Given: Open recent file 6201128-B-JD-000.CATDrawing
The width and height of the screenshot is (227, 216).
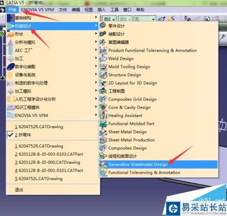Looking at the screenshot, I should pyautogui.click(x=52, y=163).
